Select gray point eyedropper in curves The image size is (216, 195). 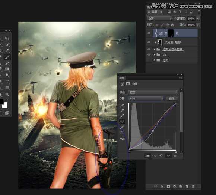coord(122,110)
